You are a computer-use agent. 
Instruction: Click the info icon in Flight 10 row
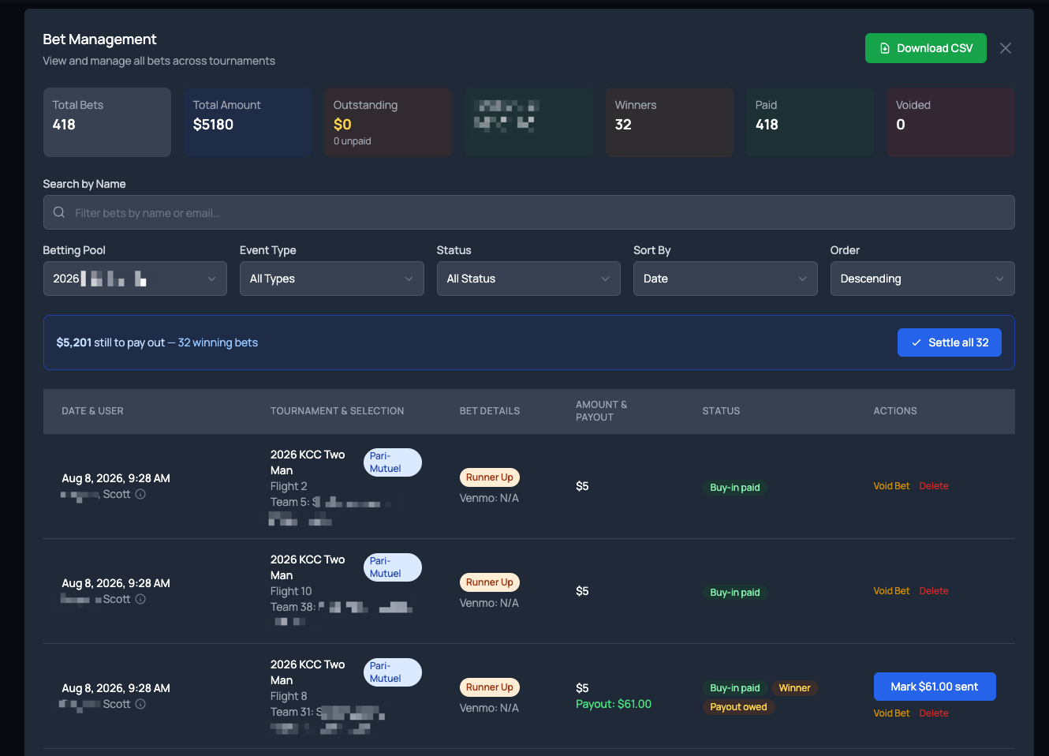tap(140, 599)
